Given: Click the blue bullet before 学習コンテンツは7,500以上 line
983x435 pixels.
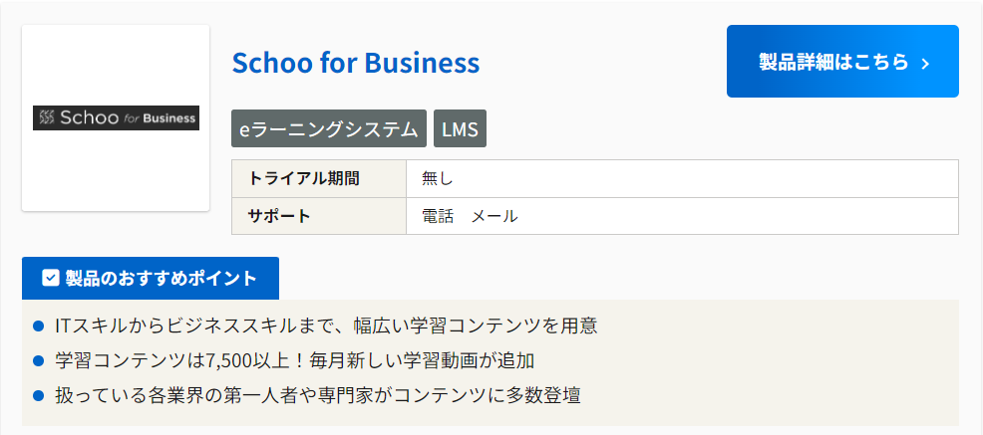Looking at the screenshot, I should (x=39, y=360).
